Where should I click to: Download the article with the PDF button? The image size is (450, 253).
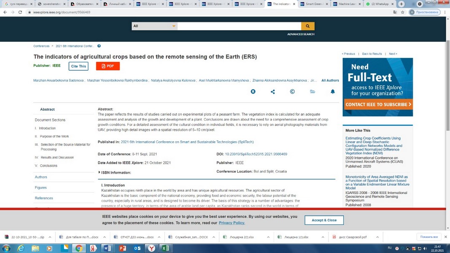(108, 66)
